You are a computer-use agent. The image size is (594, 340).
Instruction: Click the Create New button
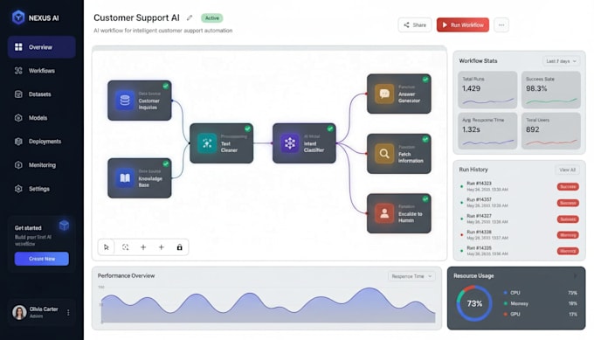42,259
